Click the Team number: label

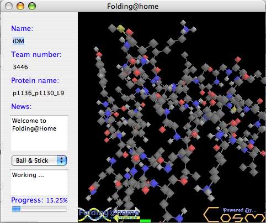tap(36, 54)
